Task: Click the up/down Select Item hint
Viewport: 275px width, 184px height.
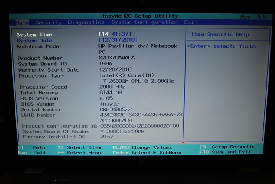Action: pos(79,147)
